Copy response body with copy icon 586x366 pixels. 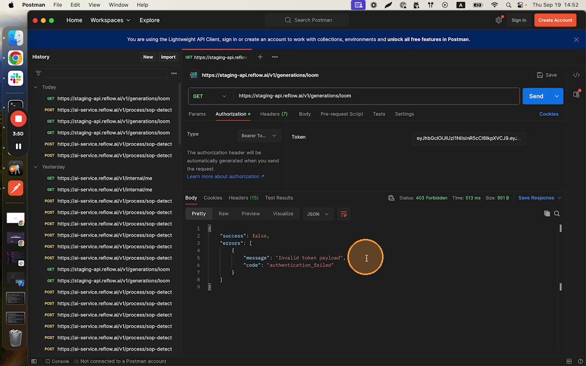point(547,213)
